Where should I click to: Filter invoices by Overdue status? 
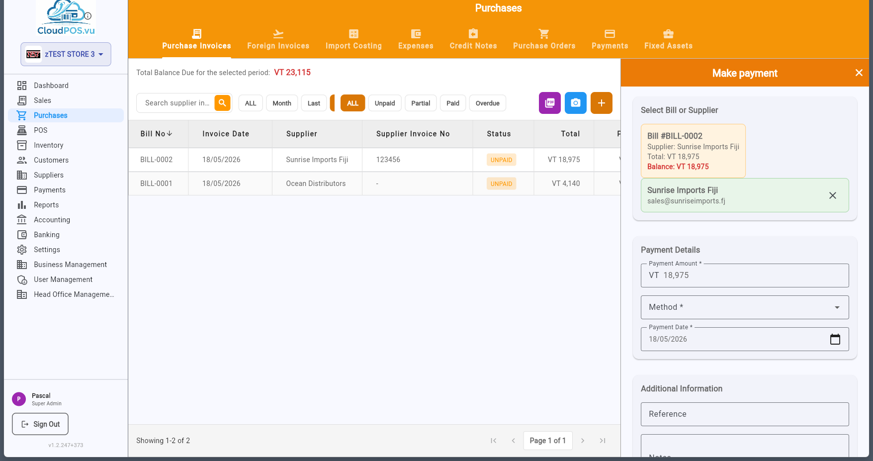pyautogui.click(x=488, y=103)
